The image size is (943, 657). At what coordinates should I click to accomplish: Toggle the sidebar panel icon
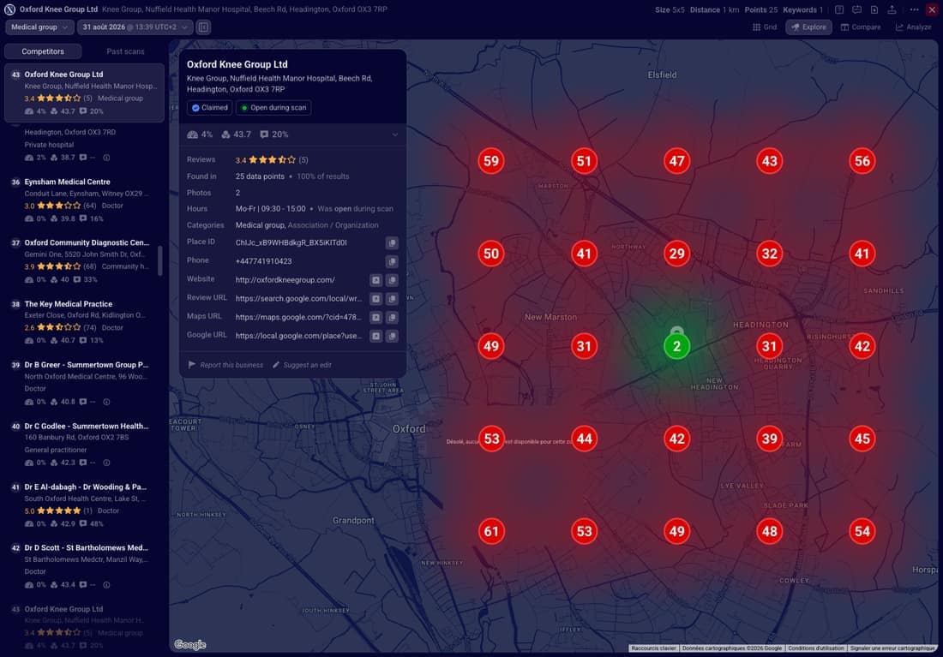[203, 27]
